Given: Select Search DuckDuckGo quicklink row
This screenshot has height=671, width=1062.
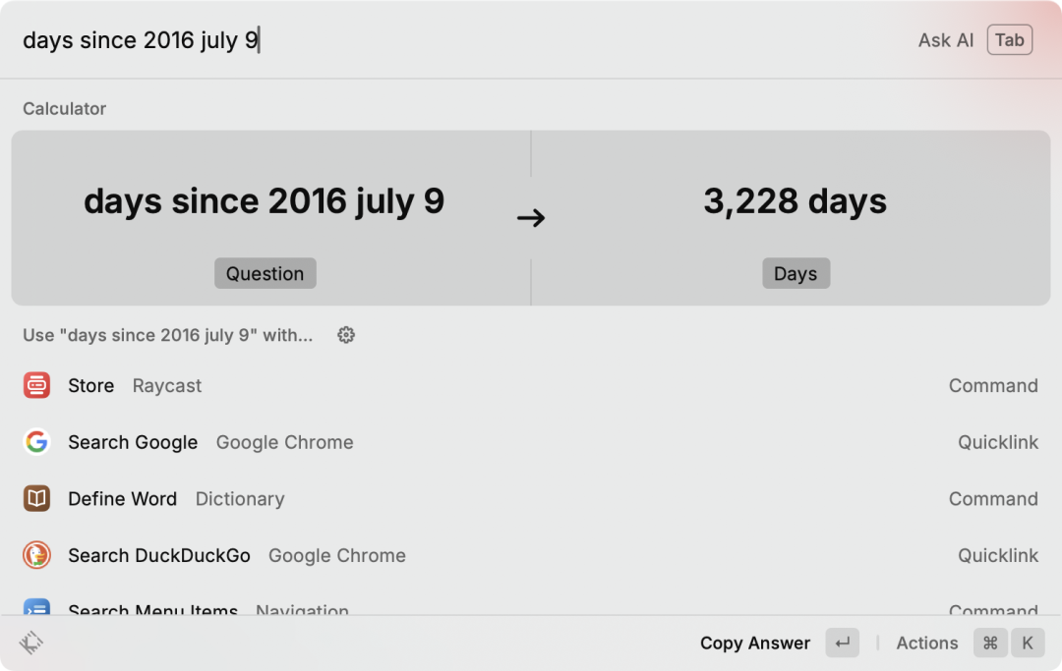Looking at the screenshot, I should pos(531,555).
